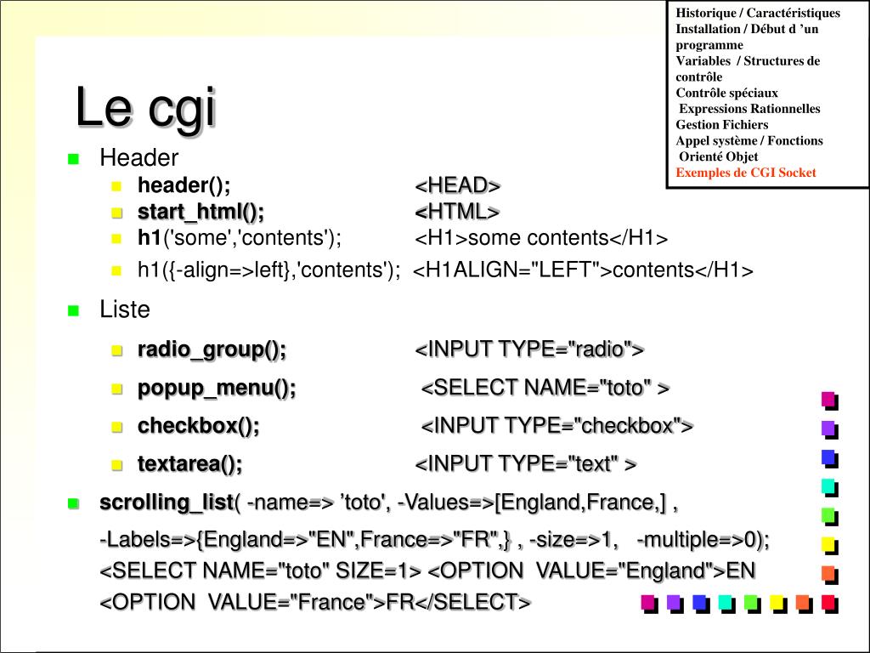Select the "textarea();" function text
The width and height of the screenshot is (870, 653).
pyautogui.click(x=189, y=463)
